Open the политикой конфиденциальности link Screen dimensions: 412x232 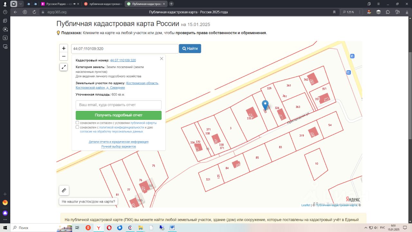click(x=121, y=128)
